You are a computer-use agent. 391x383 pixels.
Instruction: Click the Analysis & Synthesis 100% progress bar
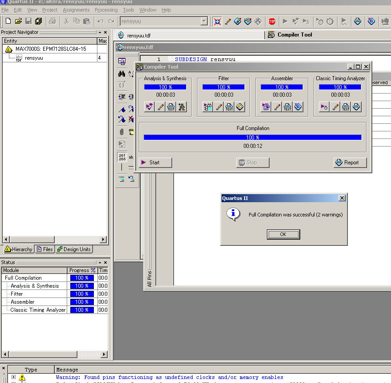(165, 87)
